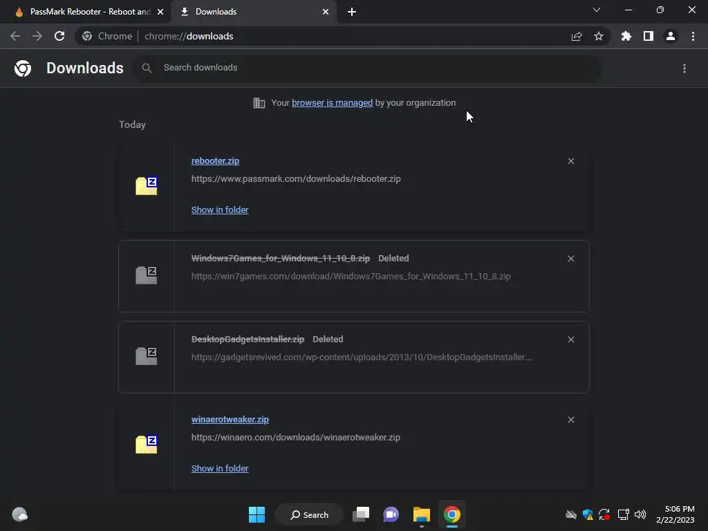
Task: Show winaerotweaker.zip in folder
Action: (x=220, y=469)
